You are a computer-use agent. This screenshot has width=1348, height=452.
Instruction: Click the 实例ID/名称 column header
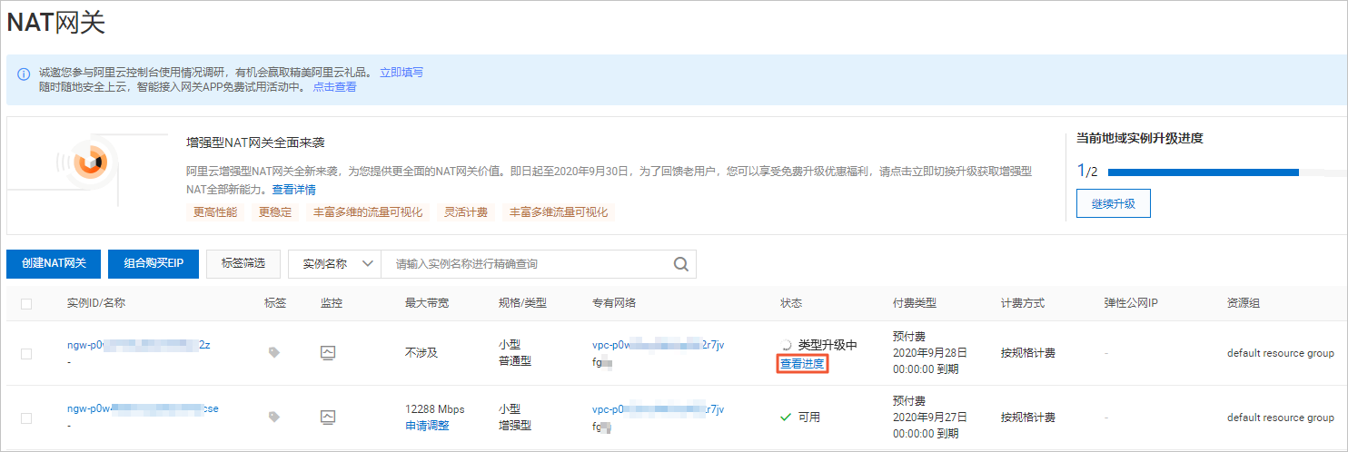96,303
